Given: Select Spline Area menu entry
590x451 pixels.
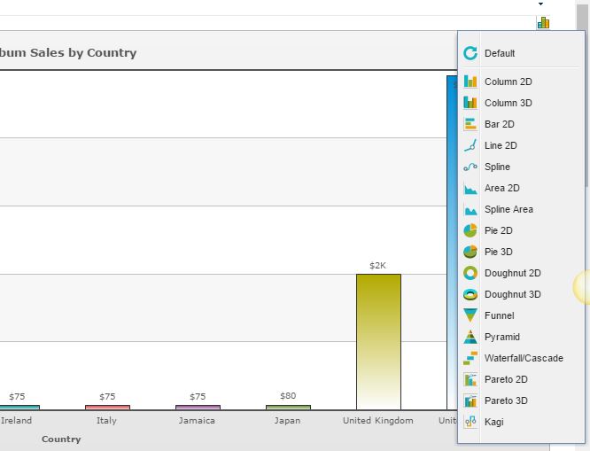Looking at the screenshot, I should pyautogui.click(x=508, y=209).
